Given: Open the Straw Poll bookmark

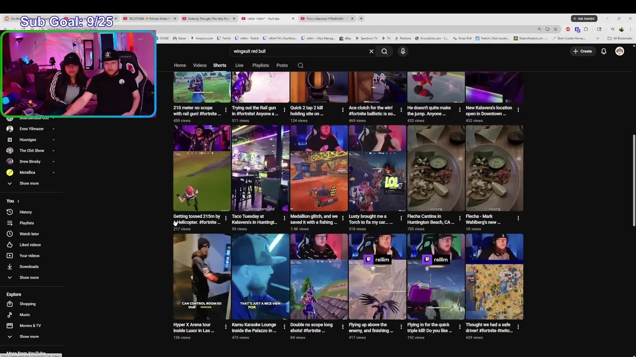Looking at the screenshot, I should [x=462, y=38].
